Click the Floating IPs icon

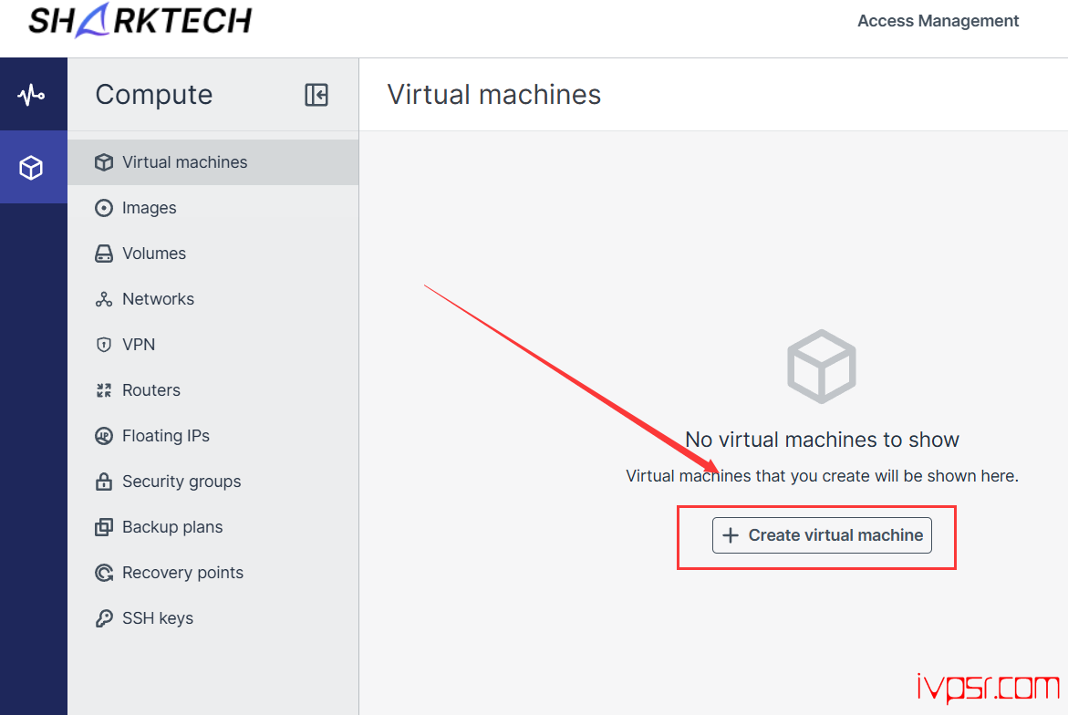tap(104, 436)
